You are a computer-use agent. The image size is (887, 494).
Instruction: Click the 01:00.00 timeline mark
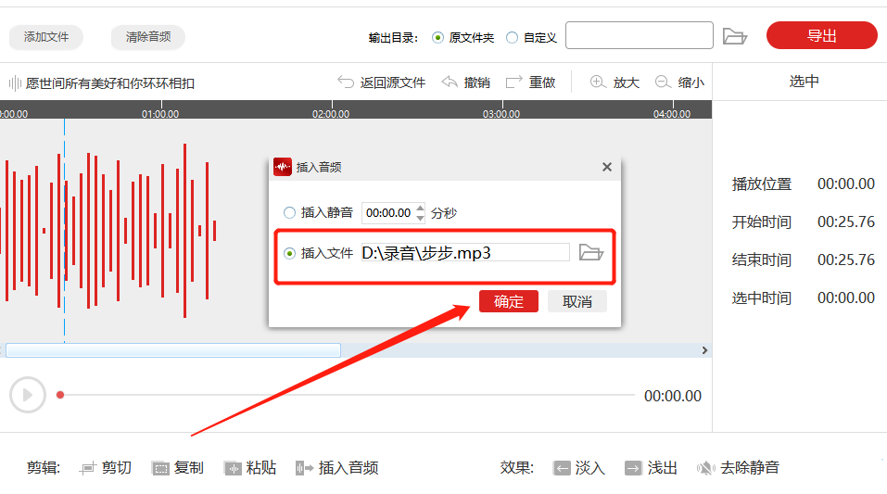coord(160,114)
